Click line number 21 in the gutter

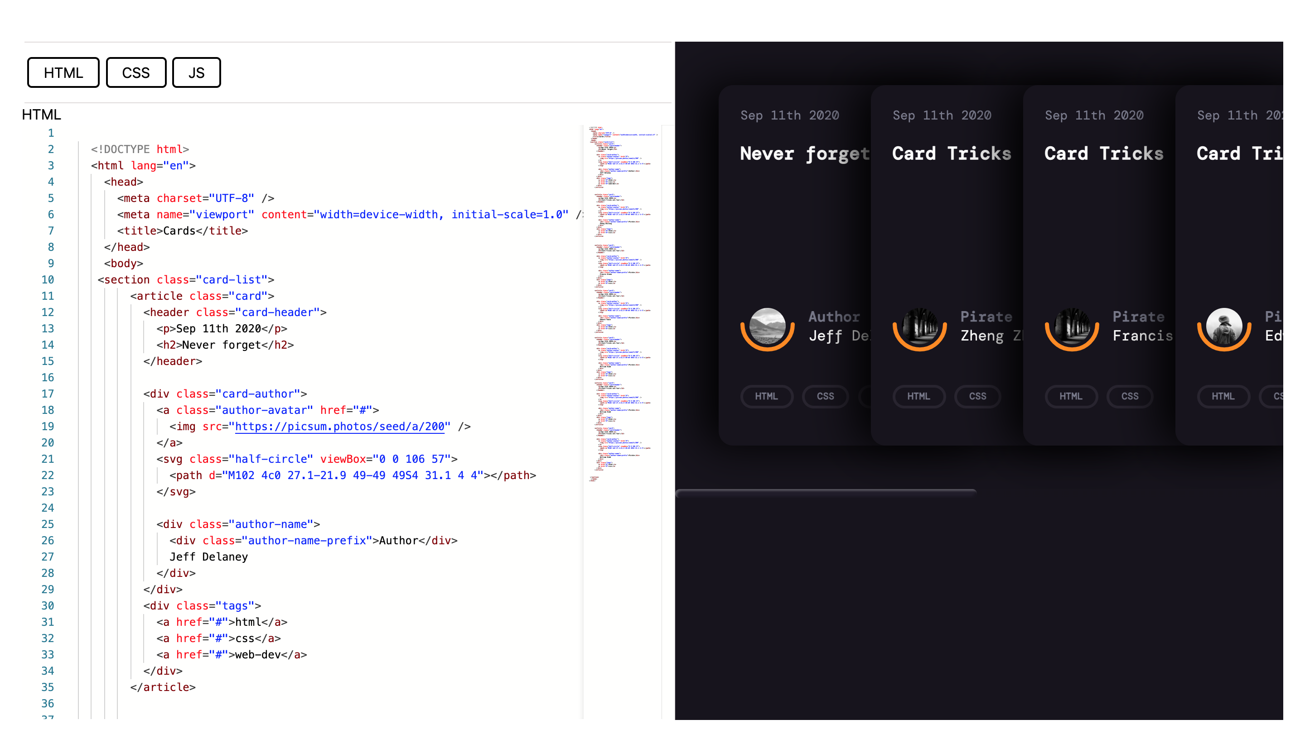click(48, 459)
